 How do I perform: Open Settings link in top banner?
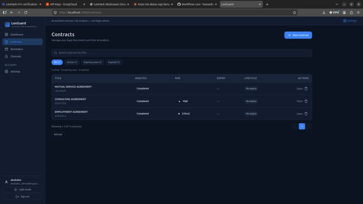click(x=350, y=21)
